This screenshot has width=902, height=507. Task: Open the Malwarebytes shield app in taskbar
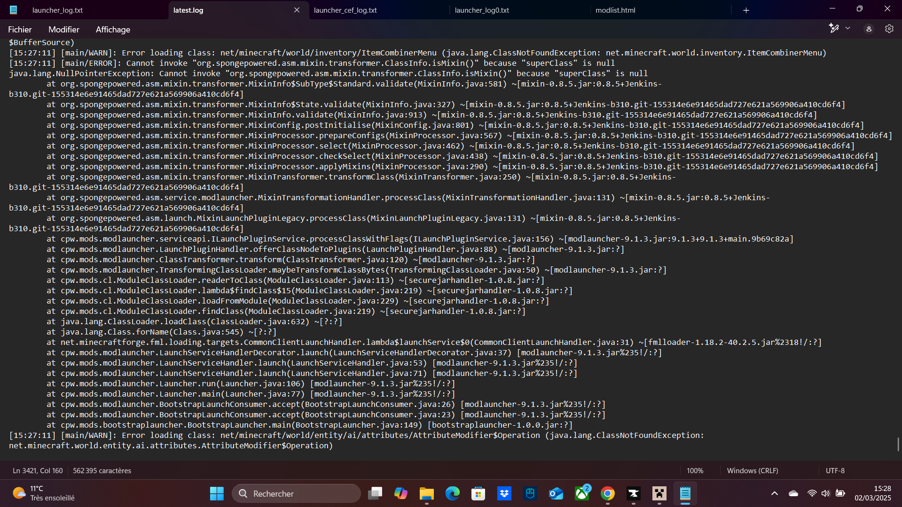point(530,493)
